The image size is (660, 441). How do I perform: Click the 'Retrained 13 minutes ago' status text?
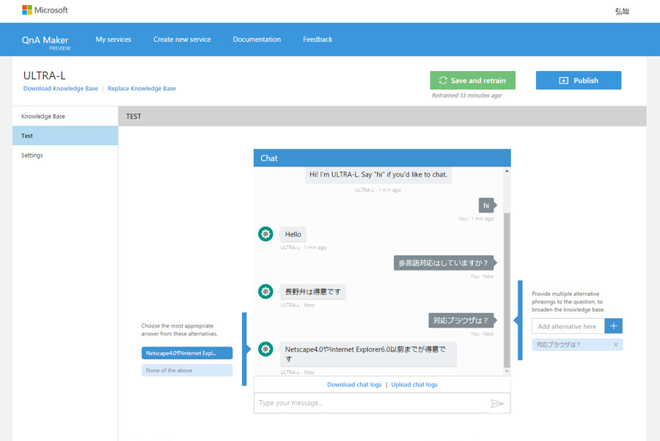click(x=466, y=95)
